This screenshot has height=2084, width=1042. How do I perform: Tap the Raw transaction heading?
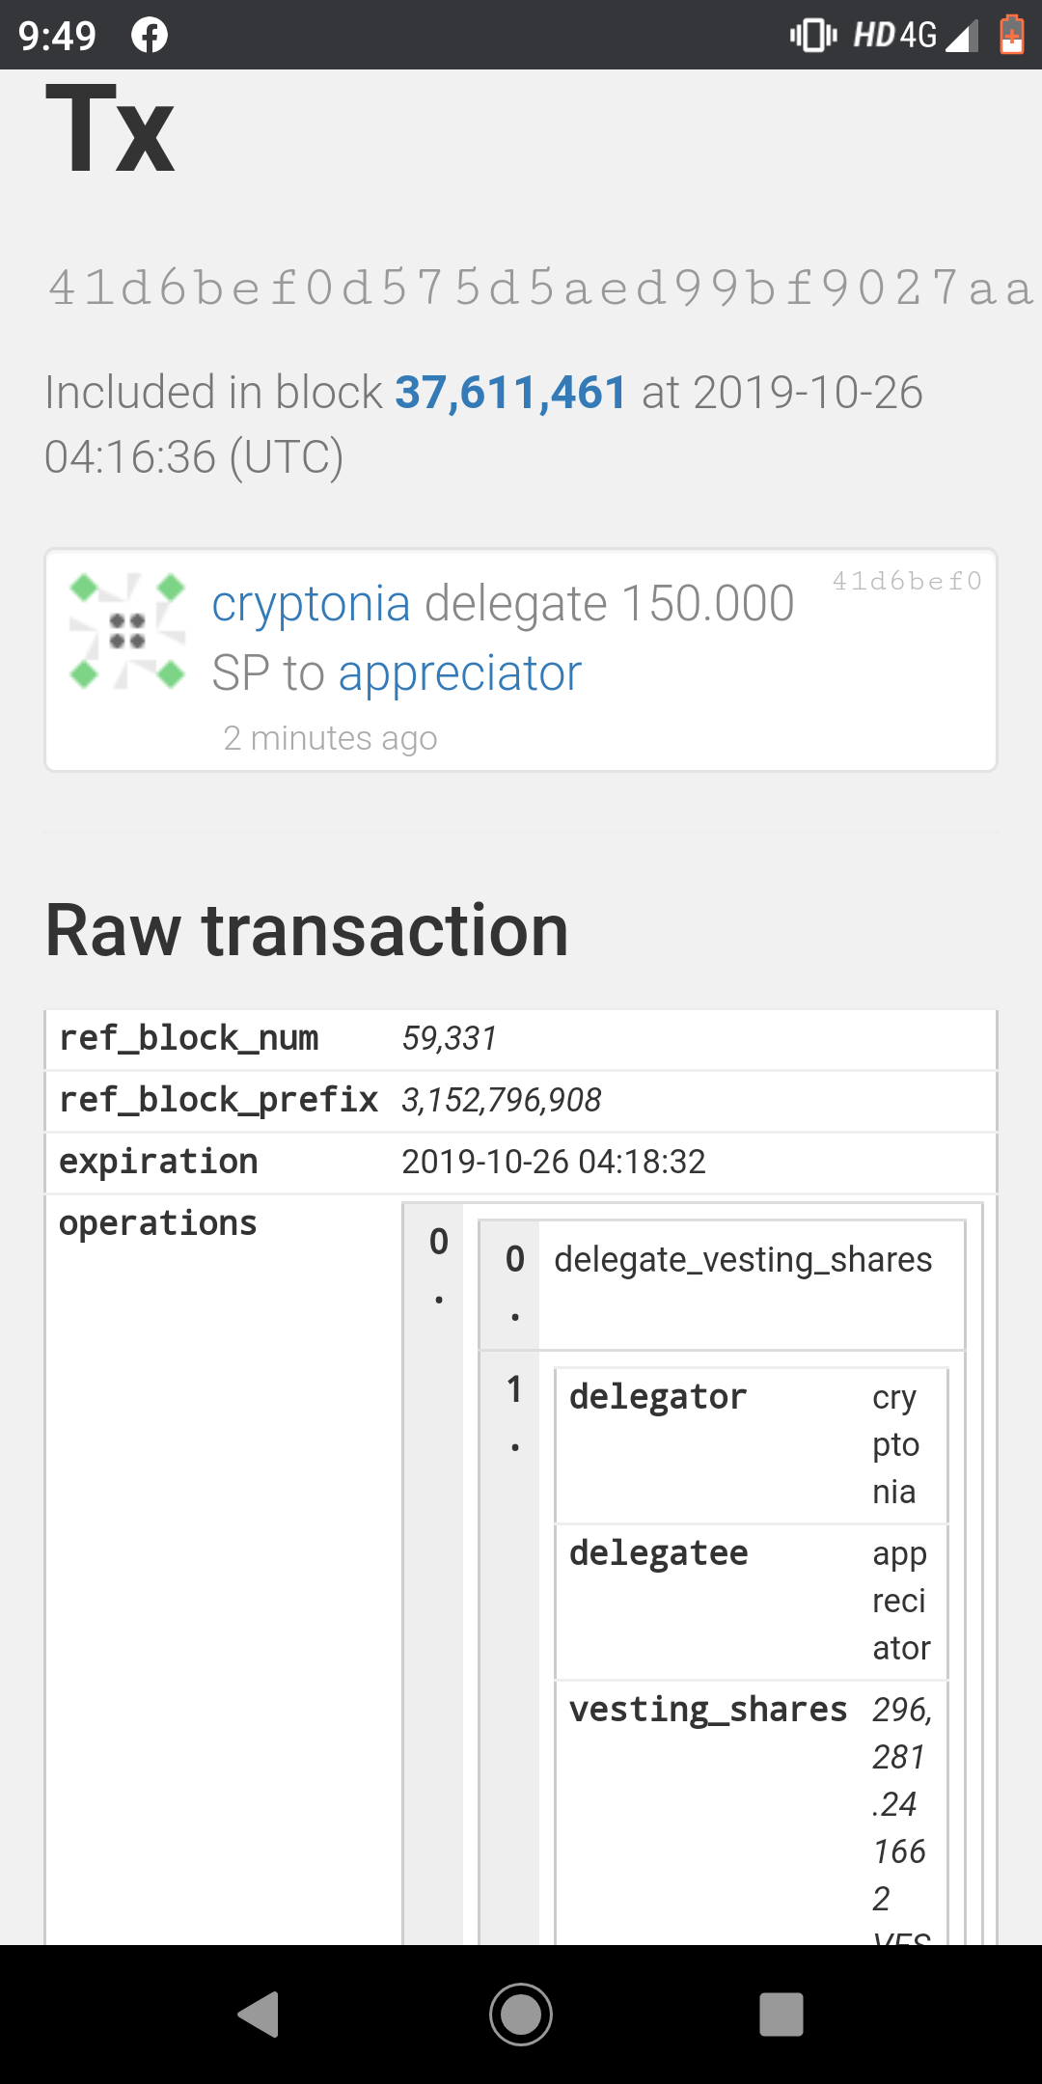tap(307, 930)
